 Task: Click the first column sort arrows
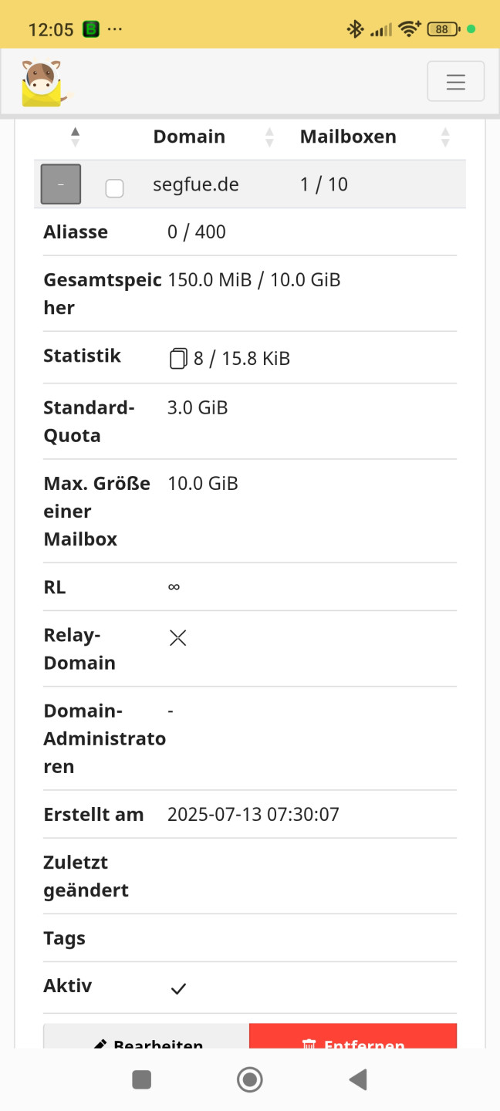[75, 137]
